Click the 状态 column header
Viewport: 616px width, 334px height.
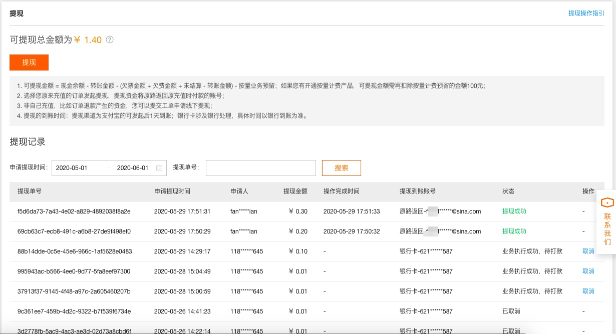tap(508, 191)
